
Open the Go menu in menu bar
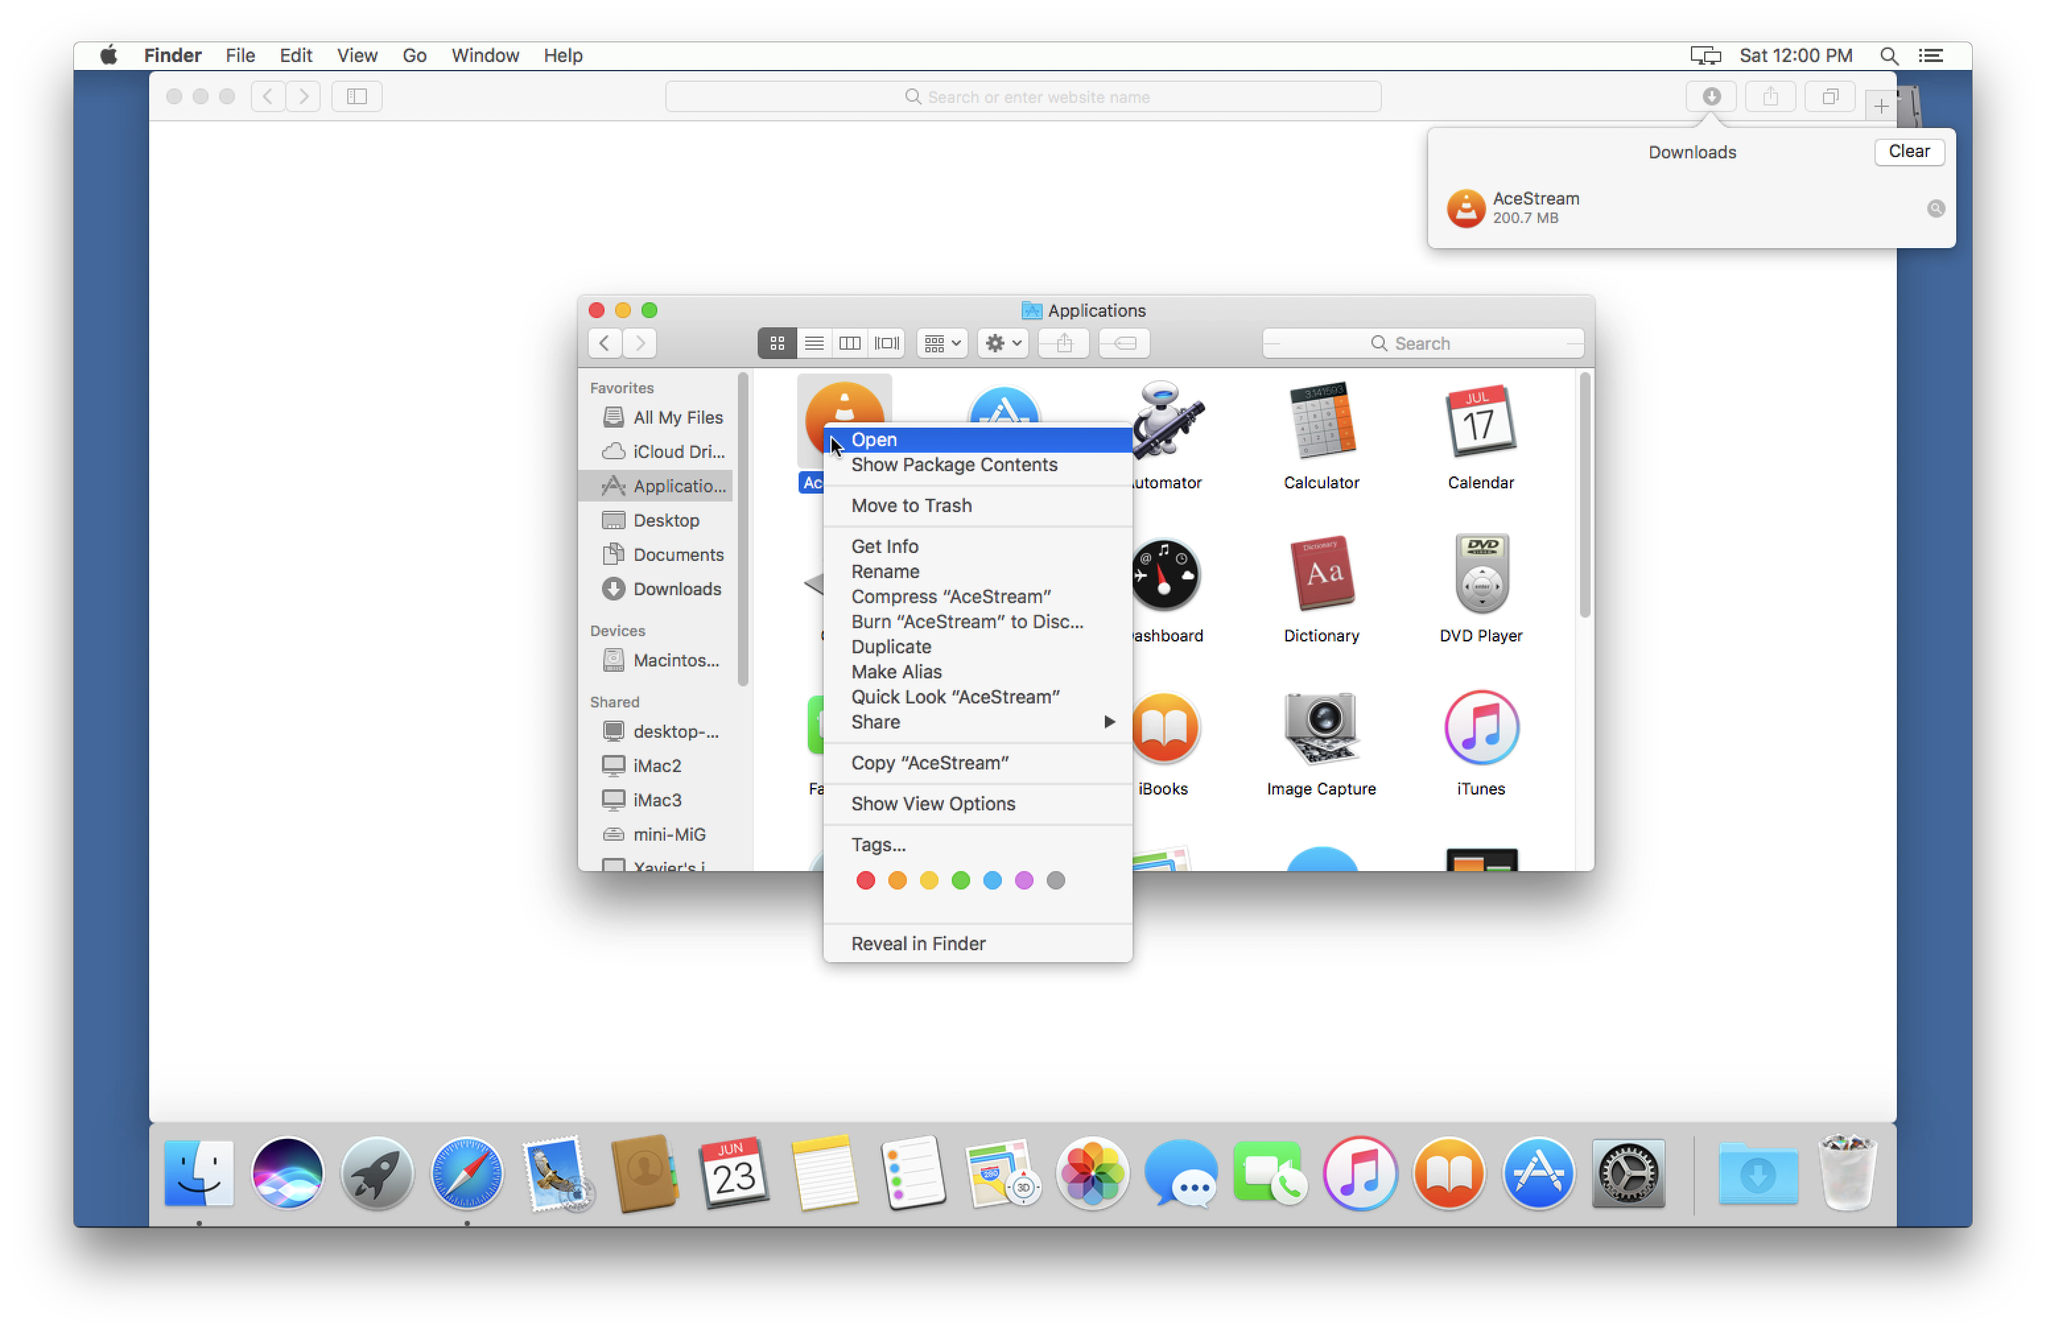tap(414, 55)
